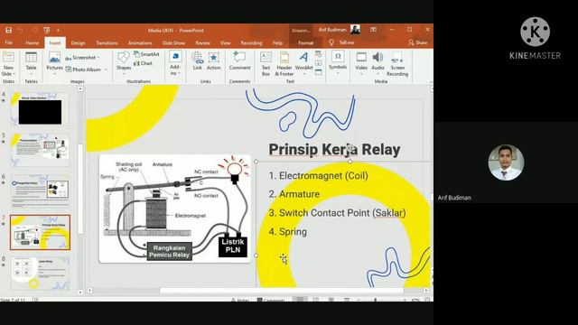Toggle the Comments pane in status bar

tap(271, 300)
